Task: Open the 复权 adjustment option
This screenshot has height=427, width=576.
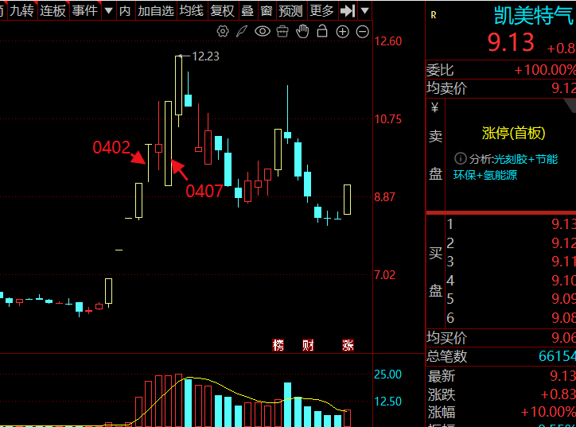Action: 222,10
